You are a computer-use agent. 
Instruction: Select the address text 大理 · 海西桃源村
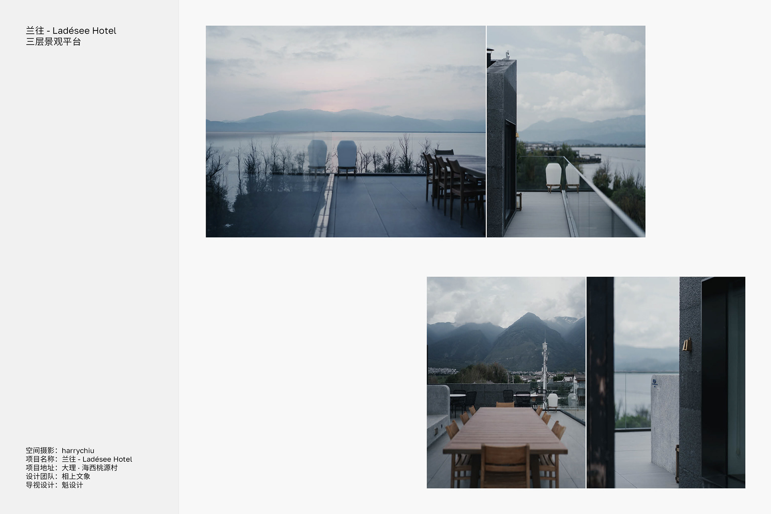point(90,468)
